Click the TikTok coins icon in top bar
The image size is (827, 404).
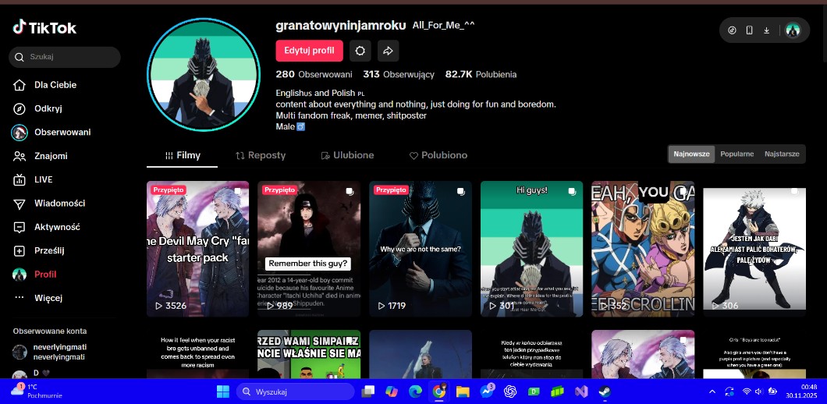(732, 30)
